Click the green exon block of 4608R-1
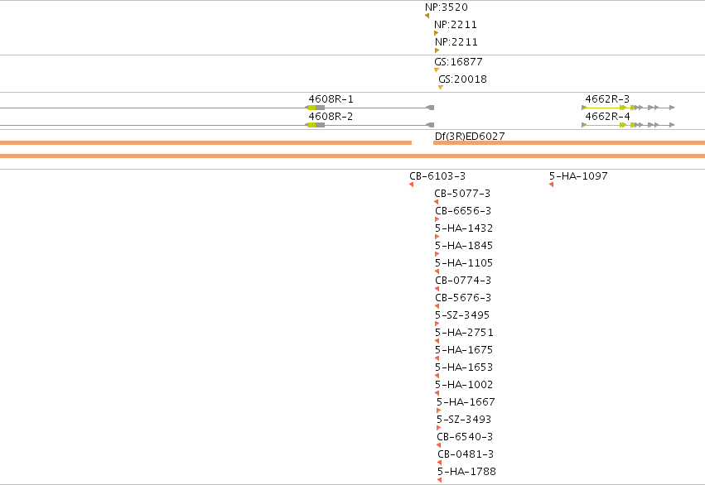This screenshot has width=705, height=485. coord(311,108)
